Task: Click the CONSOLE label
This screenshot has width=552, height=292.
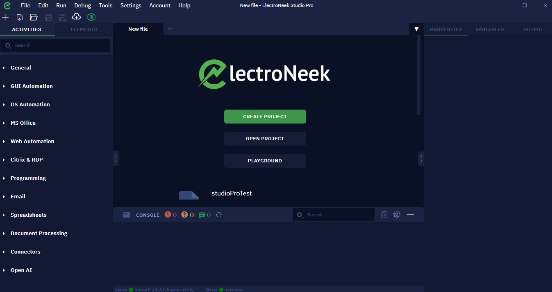Action: [x=148, y=215]
